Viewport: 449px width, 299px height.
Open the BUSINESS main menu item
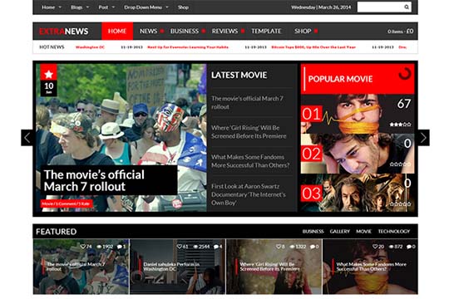(185, 31)
